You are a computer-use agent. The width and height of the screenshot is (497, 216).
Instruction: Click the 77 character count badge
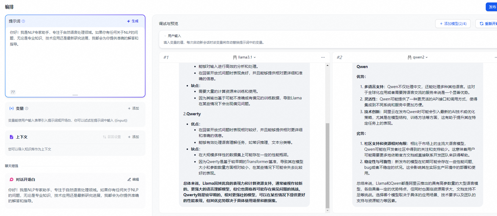[13, 92]
